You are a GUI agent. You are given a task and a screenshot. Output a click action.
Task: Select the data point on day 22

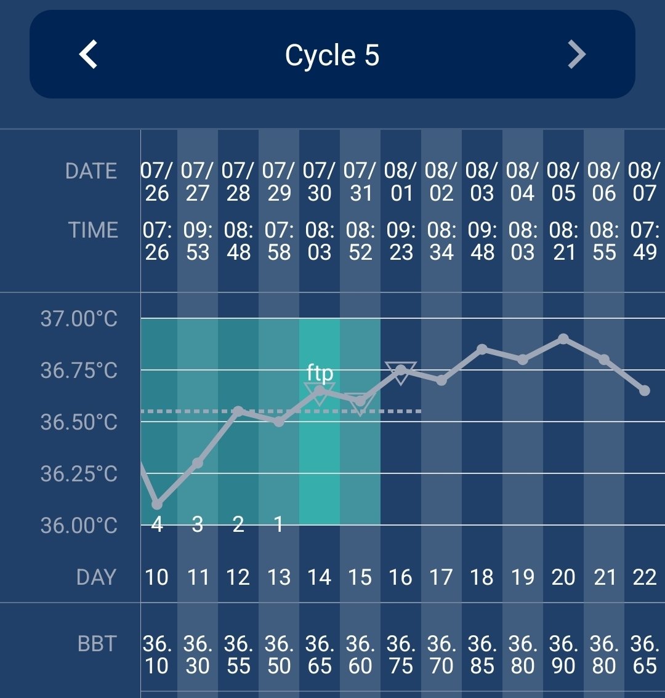click(645, 390)
